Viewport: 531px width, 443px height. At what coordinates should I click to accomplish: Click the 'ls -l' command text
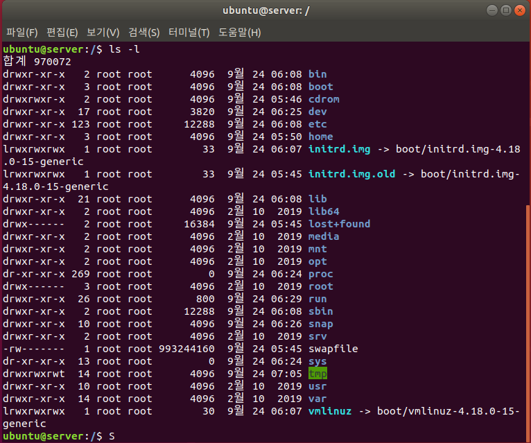(x=124, y=49)
